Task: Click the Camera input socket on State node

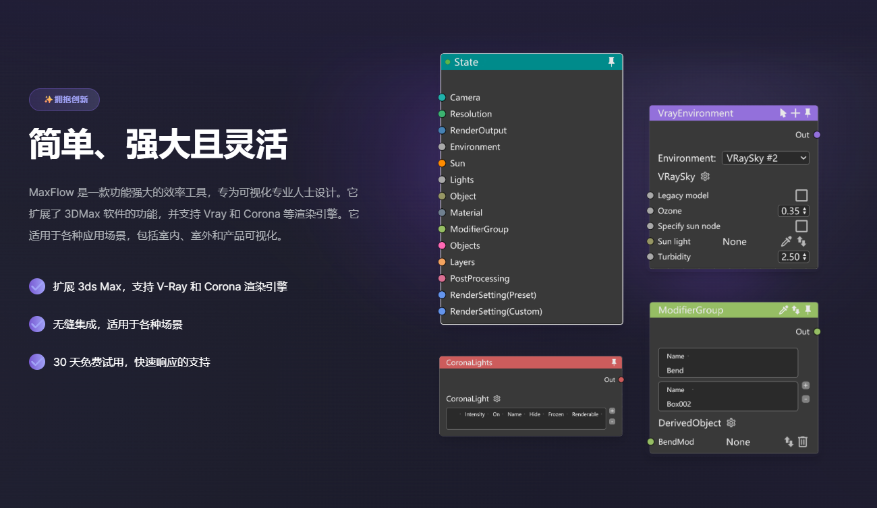Action: click(x=442, y=97)
